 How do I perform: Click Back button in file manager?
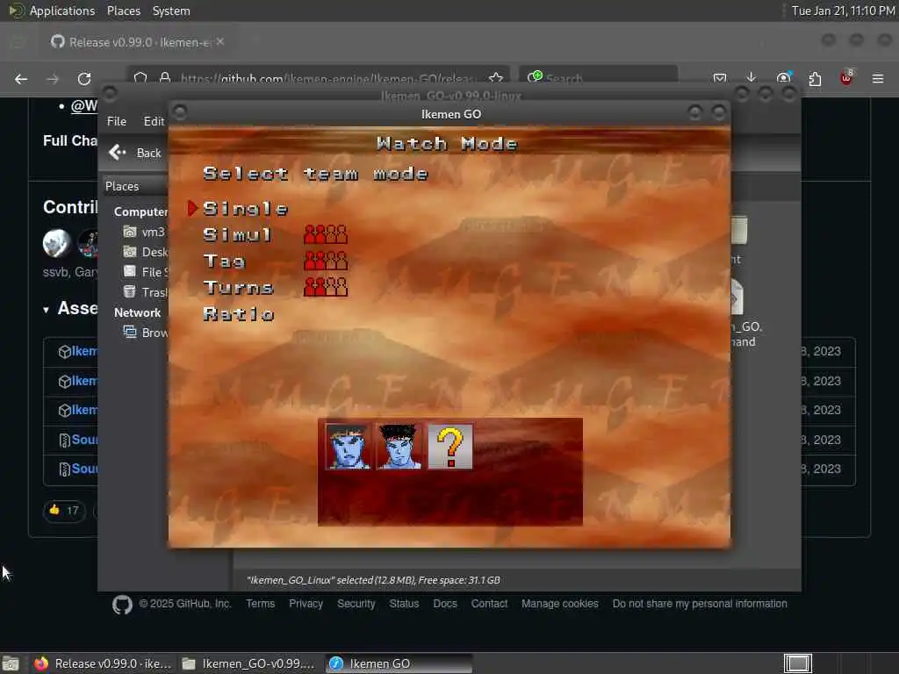tap(135, 153)
